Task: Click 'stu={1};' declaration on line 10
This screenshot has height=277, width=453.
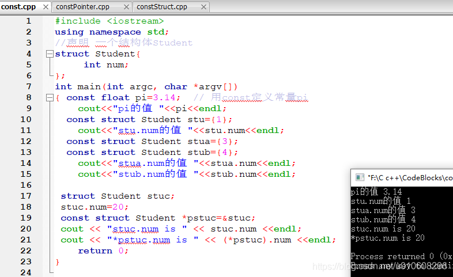Action: 210,119
